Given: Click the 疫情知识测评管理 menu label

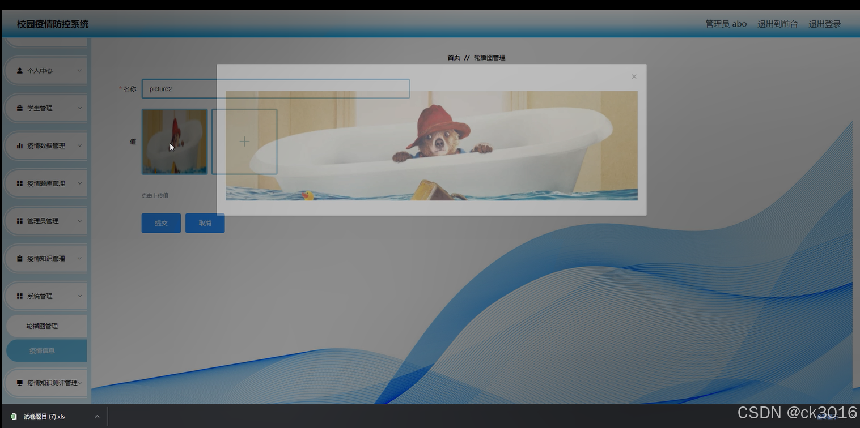Looking at the screenshot, I should (52, 383).
